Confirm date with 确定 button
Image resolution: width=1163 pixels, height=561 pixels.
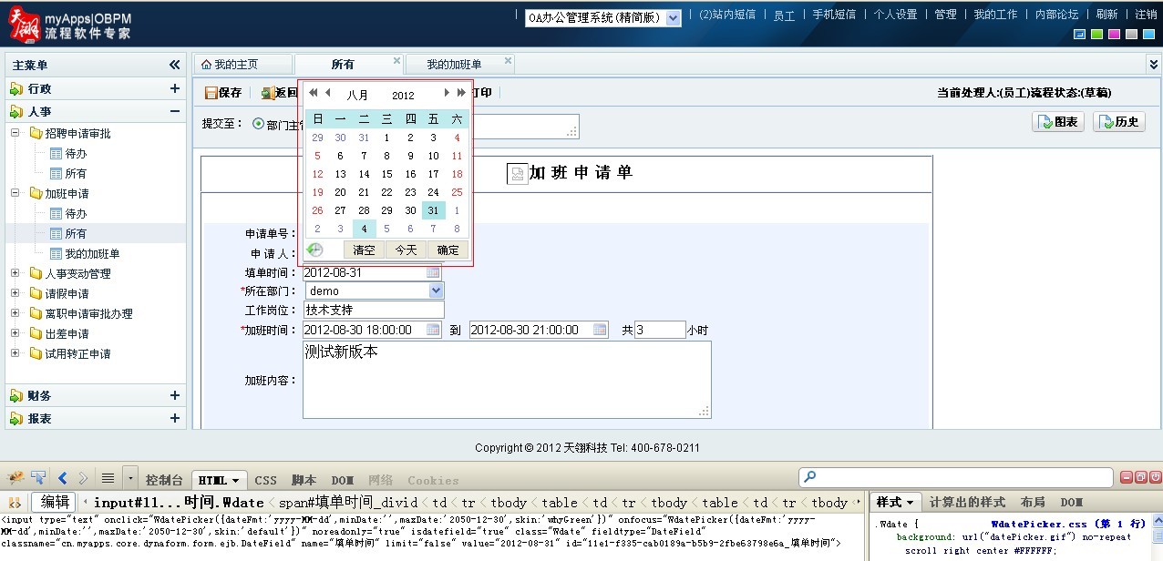point(448,250)
